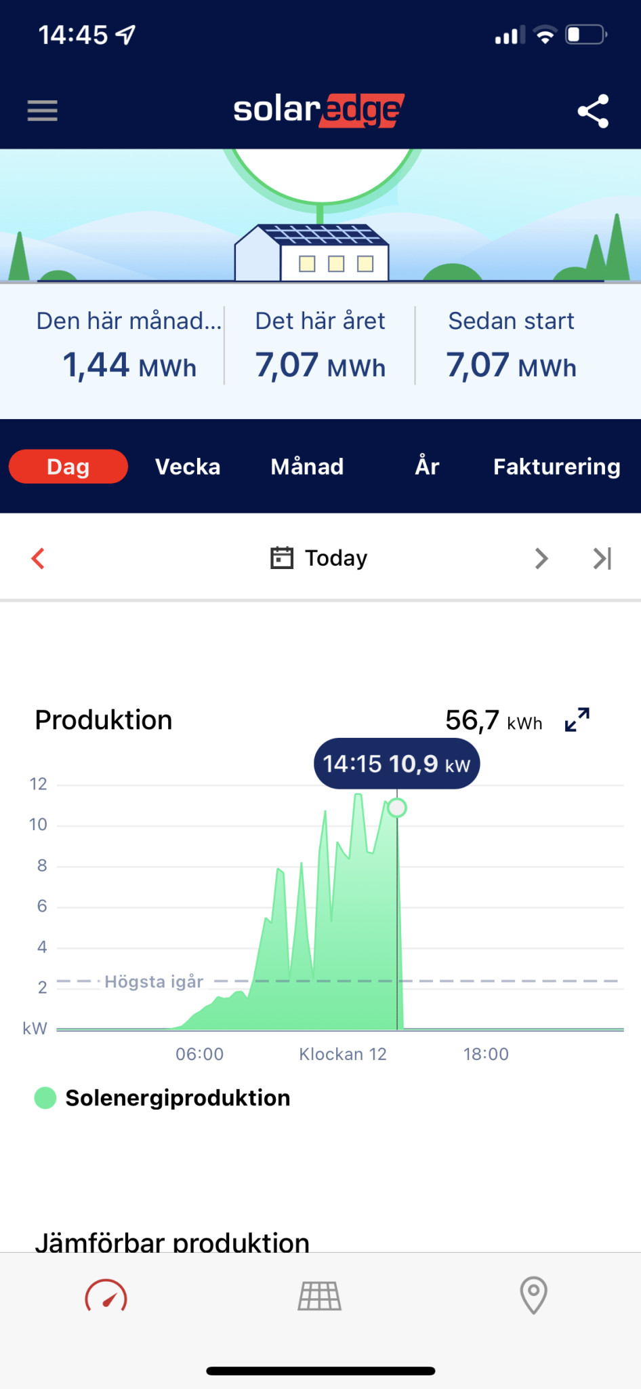Expand the Produktion chart to fullscreen
641x1389 pixels.
[x=577, y=720]
